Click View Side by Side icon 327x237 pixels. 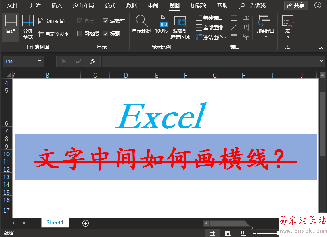click(246, 18)
